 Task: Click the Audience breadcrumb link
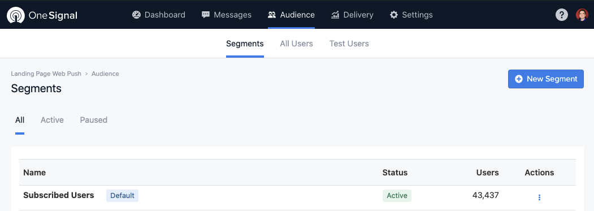(105, 74)
